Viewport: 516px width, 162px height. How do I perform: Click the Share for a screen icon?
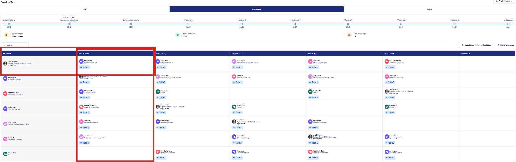498,45
